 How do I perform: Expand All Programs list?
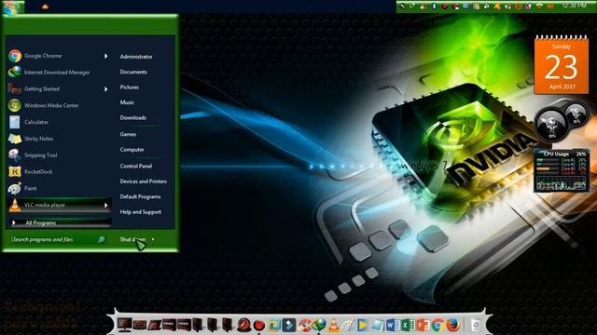[60, 222]
